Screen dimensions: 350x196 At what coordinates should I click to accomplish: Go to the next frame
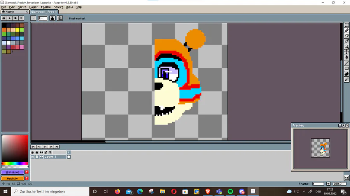tap(51, 147)
